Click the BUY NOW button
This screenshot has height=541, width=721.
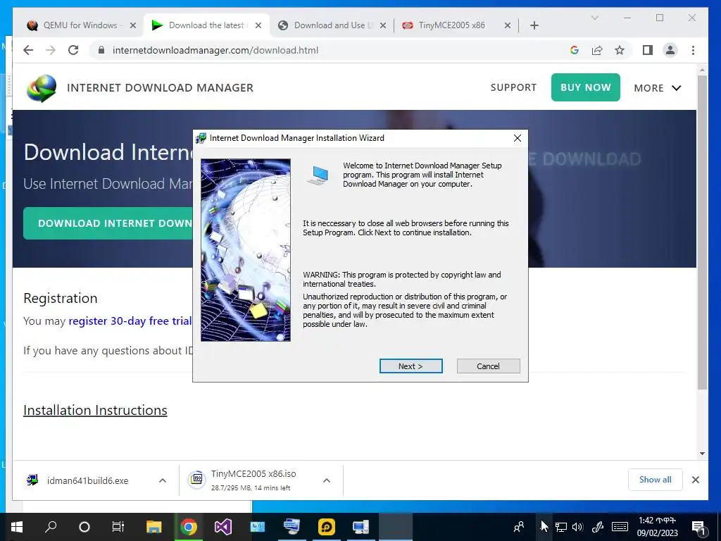(585, 87)
